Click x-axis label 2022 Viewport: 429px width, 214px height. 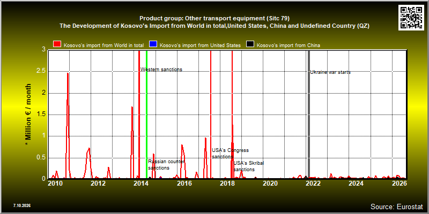pyautogui.click(x=313, y=184)
